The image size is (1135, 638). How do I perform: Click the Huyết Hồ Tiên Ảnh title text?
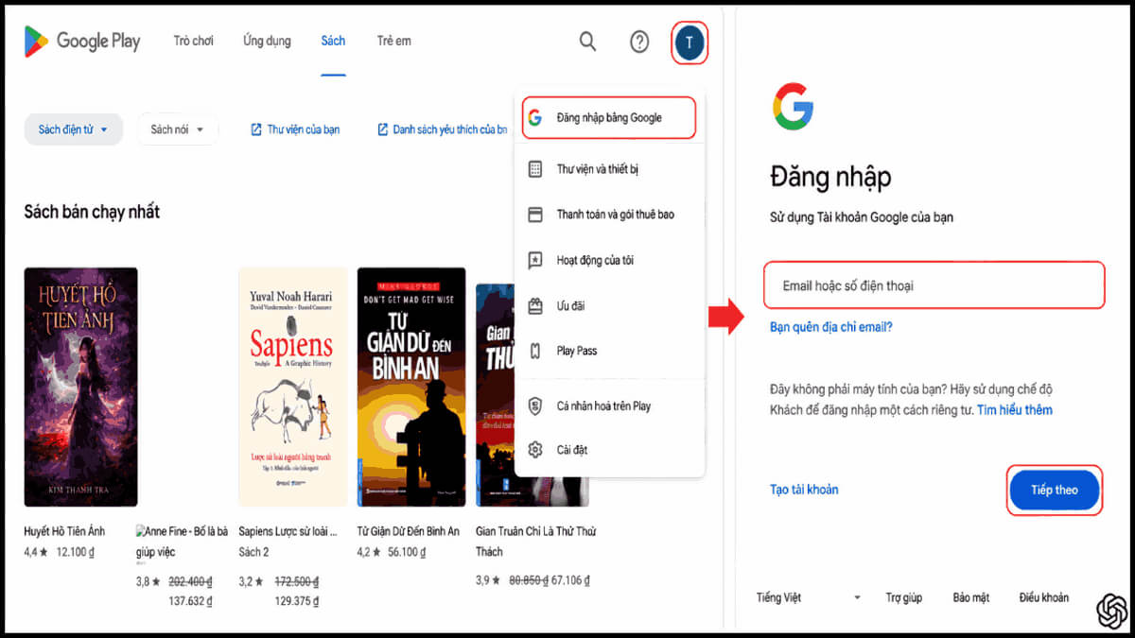tap(64, 531)
